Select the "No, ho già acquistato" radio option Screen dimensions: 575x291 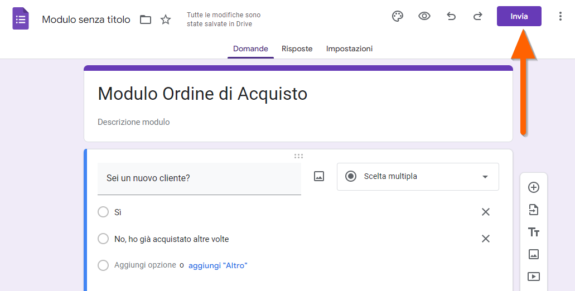tap(103, 239)
